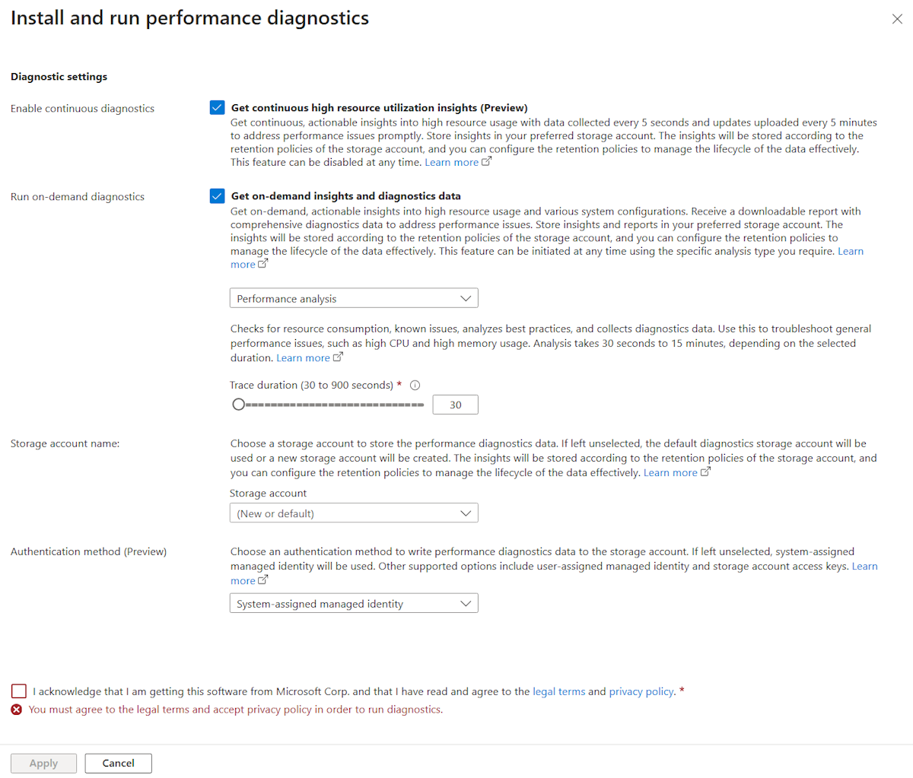Click external link icon after on-demand insights Learn more

(263, 264)
